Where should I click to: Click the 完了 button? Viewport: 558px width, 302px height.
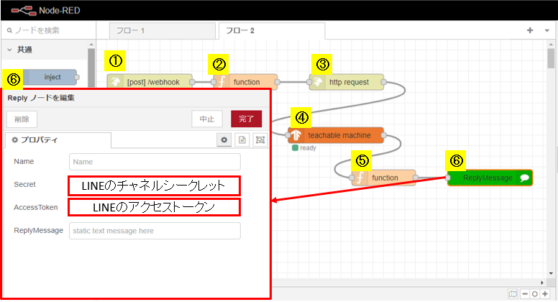click(246, 119)
